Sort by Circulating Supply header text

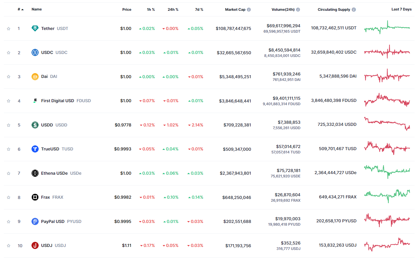click(334, 10)
